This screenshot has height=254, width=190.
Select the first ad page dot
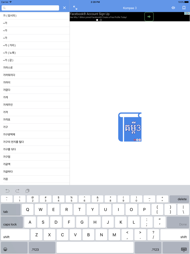click(x=97, y=20)
